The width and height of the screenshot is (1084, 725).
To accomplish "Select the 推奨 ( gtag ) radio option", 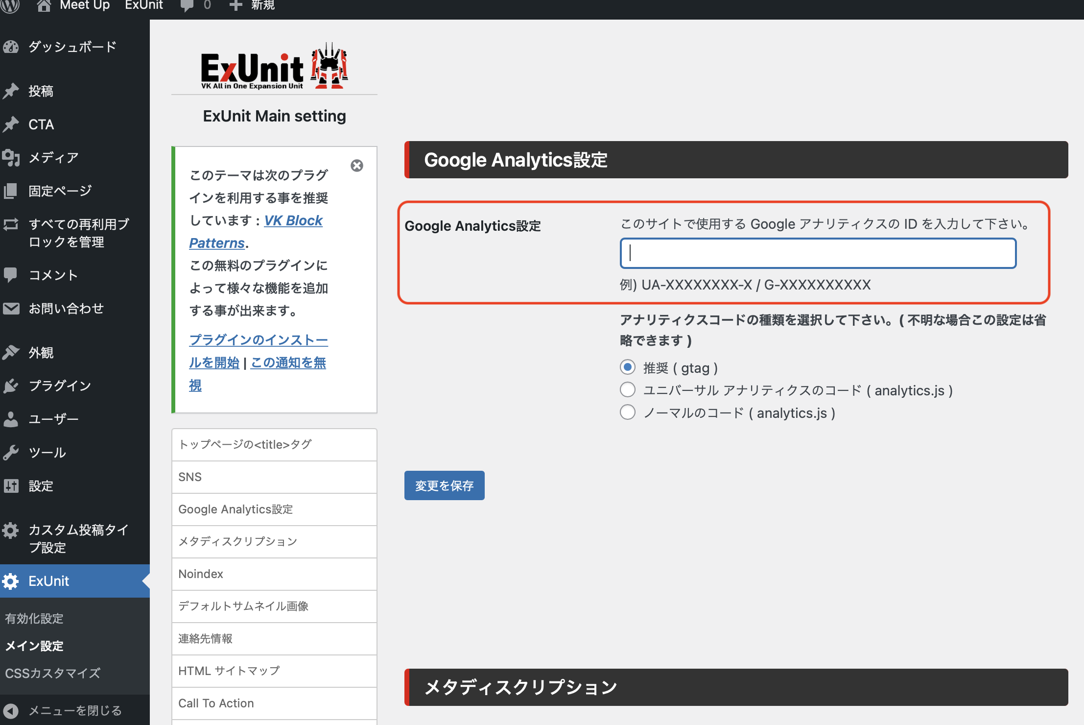I will coord(628,367).
